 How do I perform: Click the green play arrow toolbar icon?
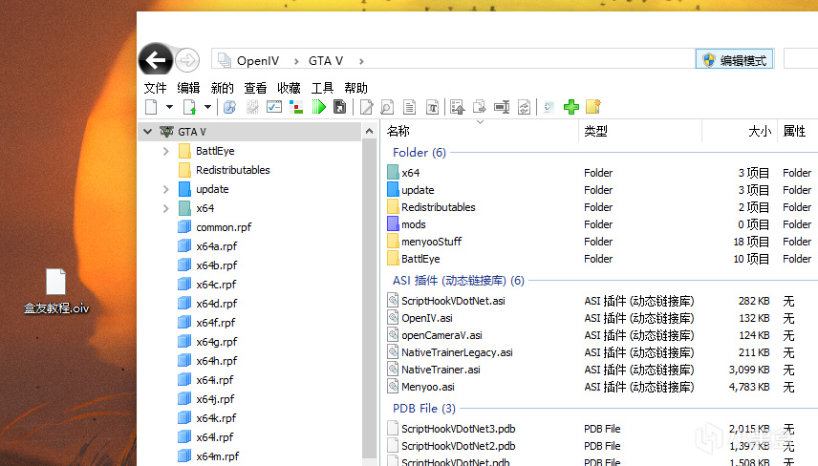tap(319, 107)
